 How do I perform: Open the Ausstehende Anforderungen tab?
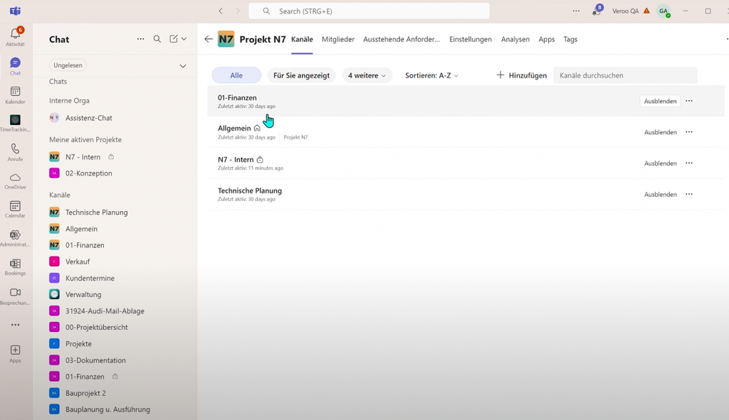point(402,40)
